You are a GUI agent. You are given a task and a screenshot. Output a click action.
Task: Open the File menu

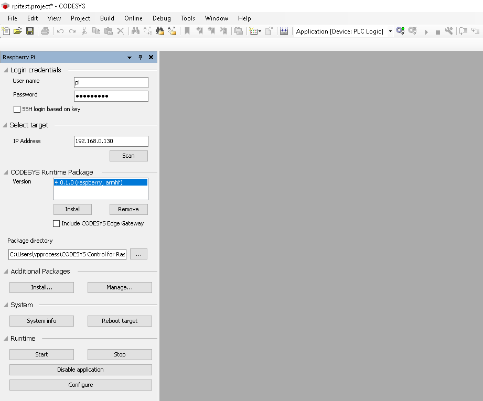(x=12, y=18)
